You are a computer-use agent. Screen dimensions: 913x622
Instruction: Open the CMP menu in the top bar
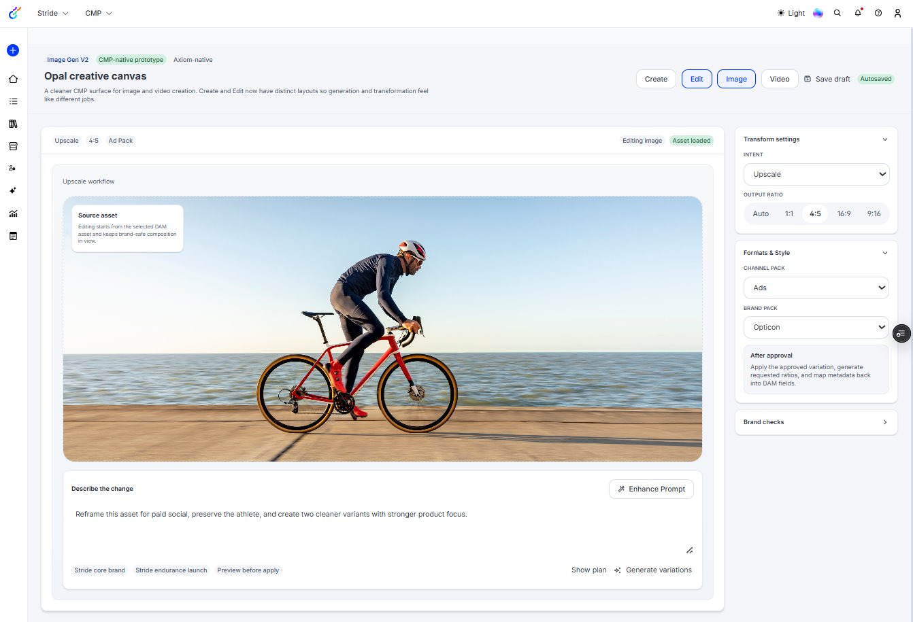click(x=97, y=13)
